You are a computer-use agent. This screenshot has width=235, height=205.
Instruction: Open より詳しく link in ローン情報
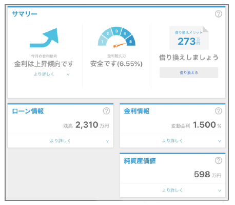60,141
